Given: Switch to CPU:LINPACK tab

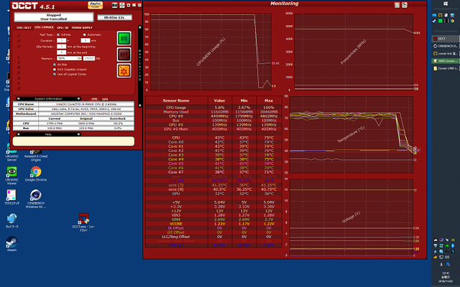Looking at the screenshot, I should (x=44, y=27).
